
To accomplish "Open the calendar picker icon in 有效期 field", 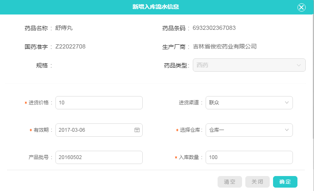I will pos(137,130).
